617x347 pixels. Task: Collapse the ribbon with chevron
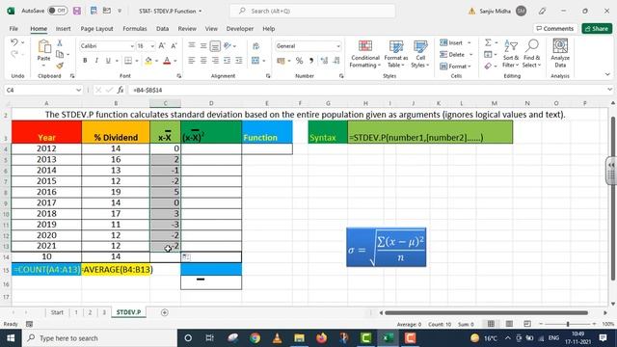[607, 74]
